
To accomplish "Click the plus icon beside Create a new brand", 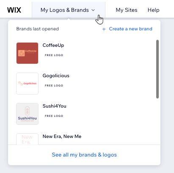I will click(x=104, y=29).
